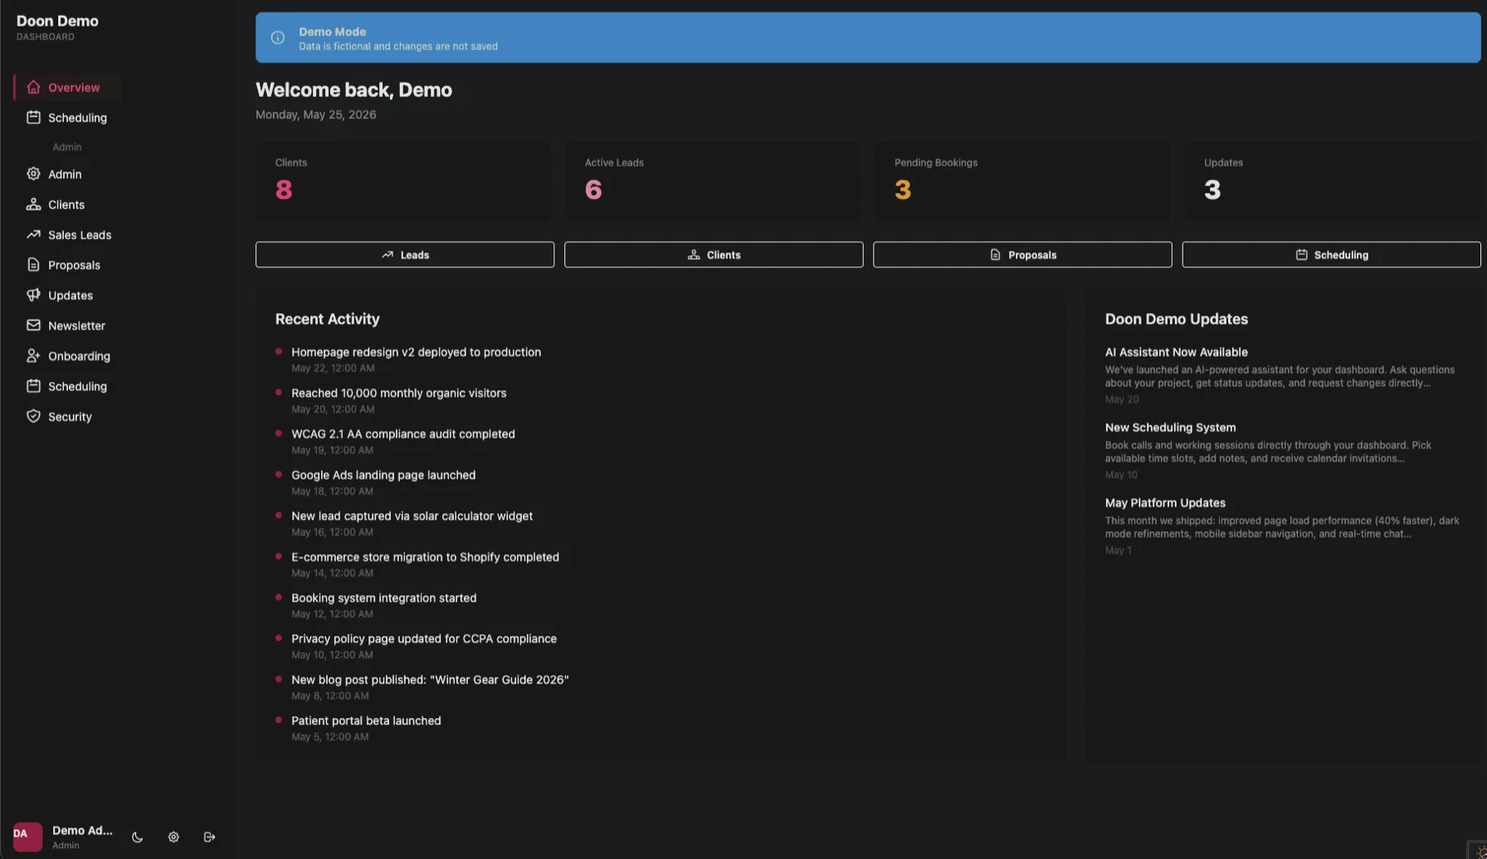Click the Admin gear icon in sidebar

[x=33, y=174]
